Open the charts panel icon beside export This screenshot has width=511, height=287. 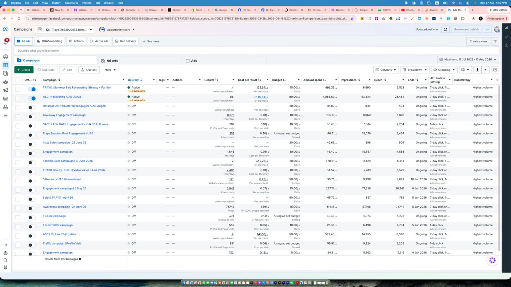(495, 70)
